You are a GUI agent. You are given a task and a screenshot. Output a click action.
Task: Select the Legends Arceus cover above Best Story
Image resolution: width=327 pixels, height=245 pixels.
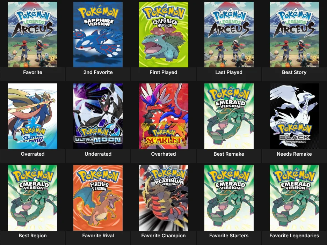tap(294, 35)
